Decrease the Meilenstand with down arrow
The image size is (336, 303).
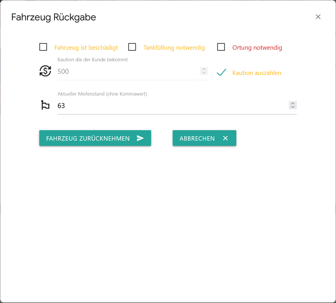[293, 107]
